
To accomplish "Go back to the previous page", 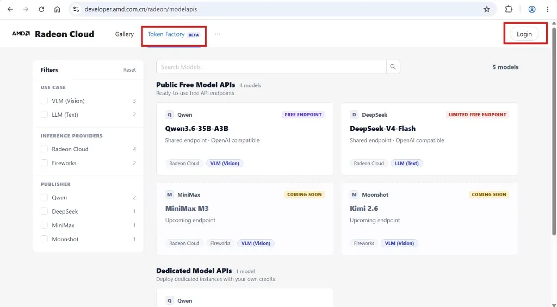I will [10, 9].
